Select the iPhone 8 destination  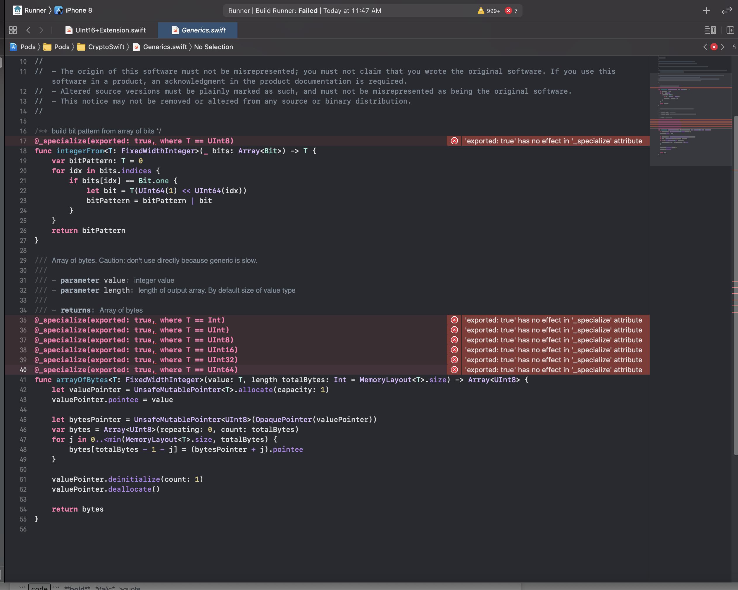point(74,10)
